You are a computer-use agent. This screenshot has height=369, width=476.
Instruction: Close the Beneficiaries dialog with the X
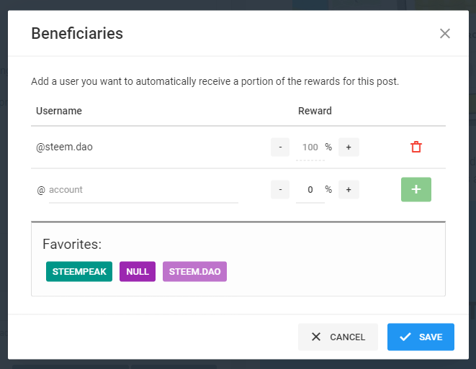coord(445,33)
